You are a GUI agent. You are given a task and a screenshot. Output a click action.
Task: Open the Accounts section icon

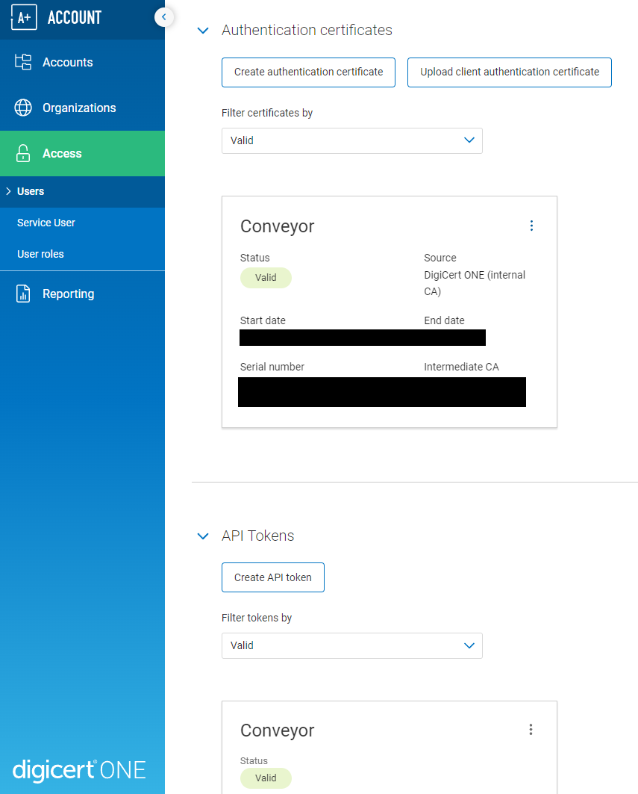click(23, 62)
